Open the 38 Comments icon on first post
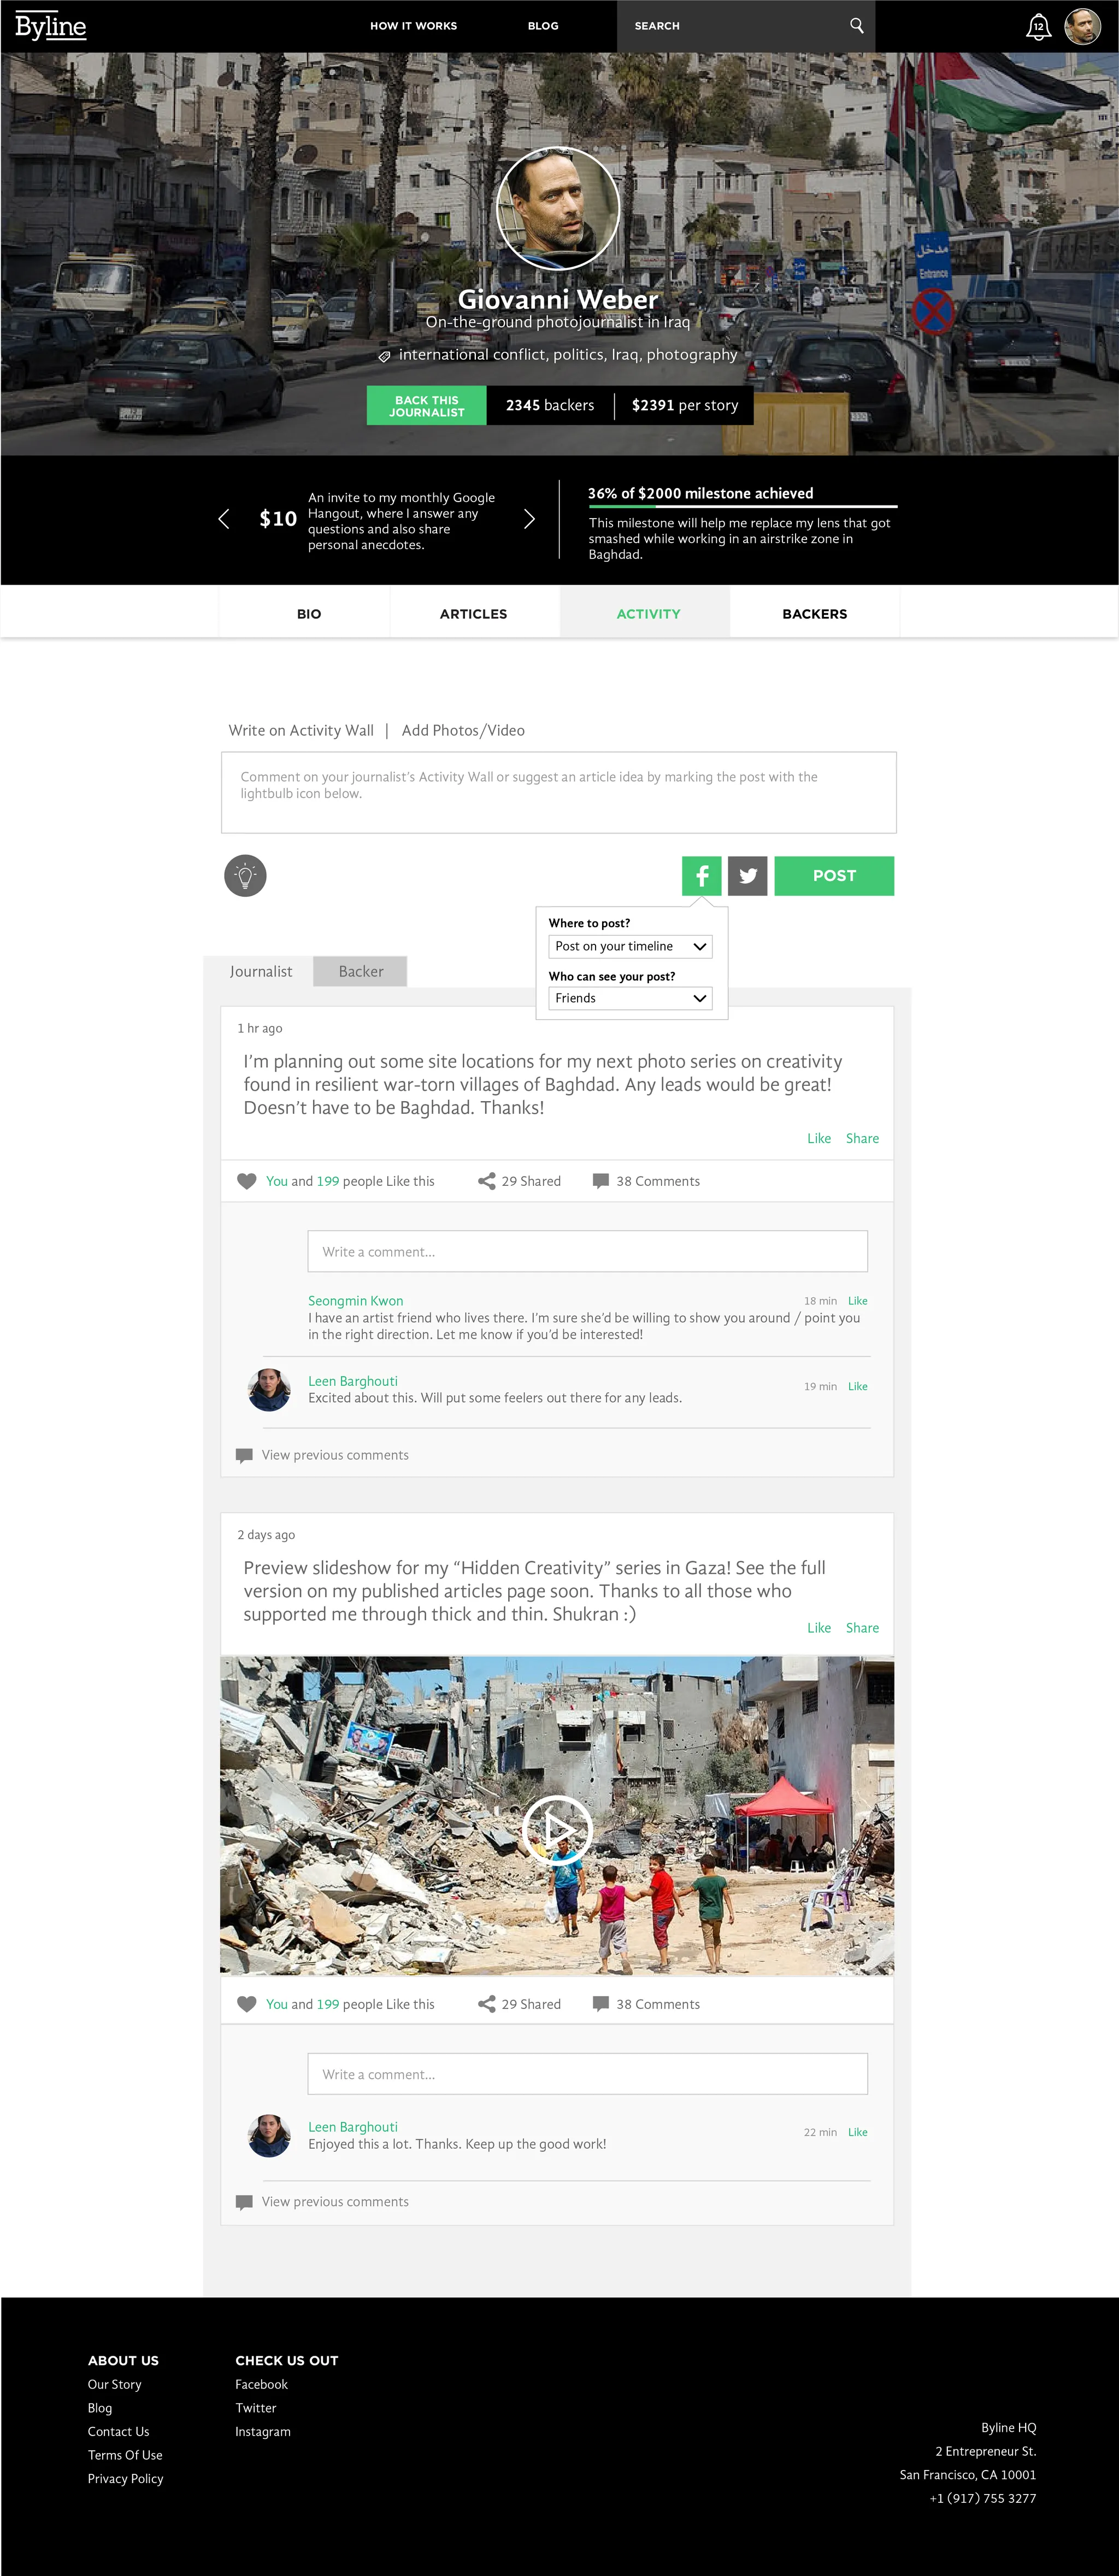This screenshot has height=2576, width=1119. [601, 1181]
